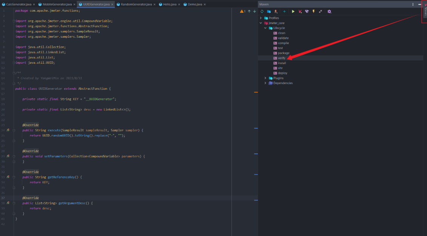Go to previous highlighted problem arrow
The height and width of the screenshot is (236, 427).
(x=249, y=11)
